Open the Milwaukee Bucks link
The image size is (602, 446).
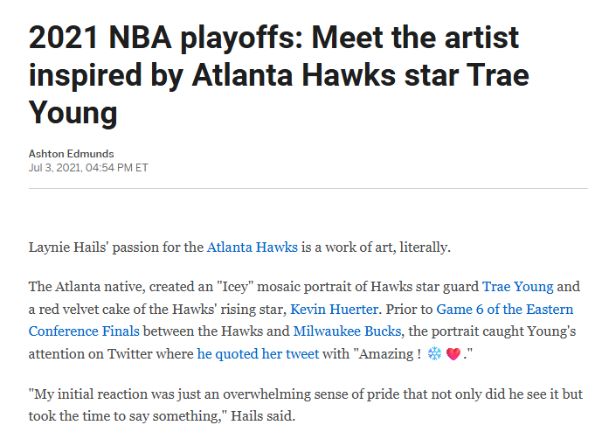coord(346,331)
